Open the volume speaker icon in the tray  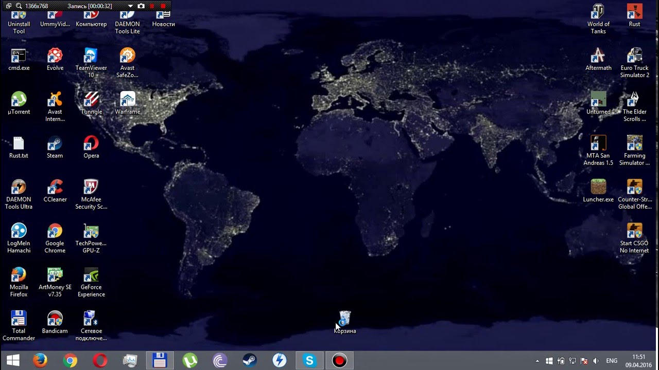tap(596, 361)
